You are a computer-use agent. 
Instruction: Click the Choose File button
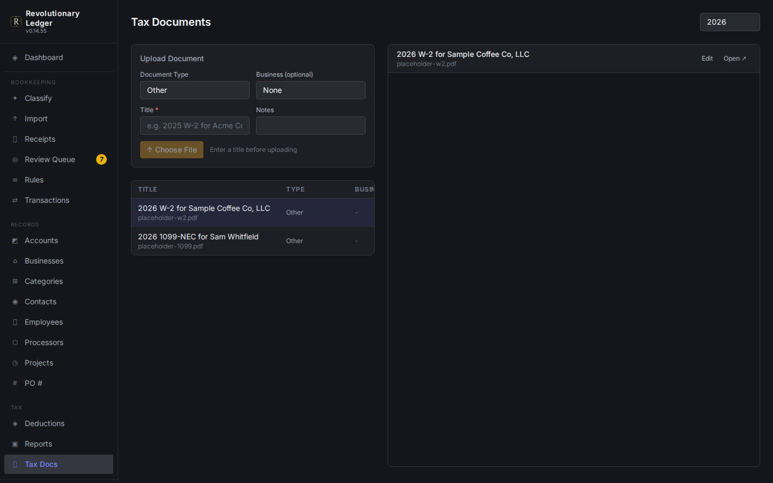172,150
